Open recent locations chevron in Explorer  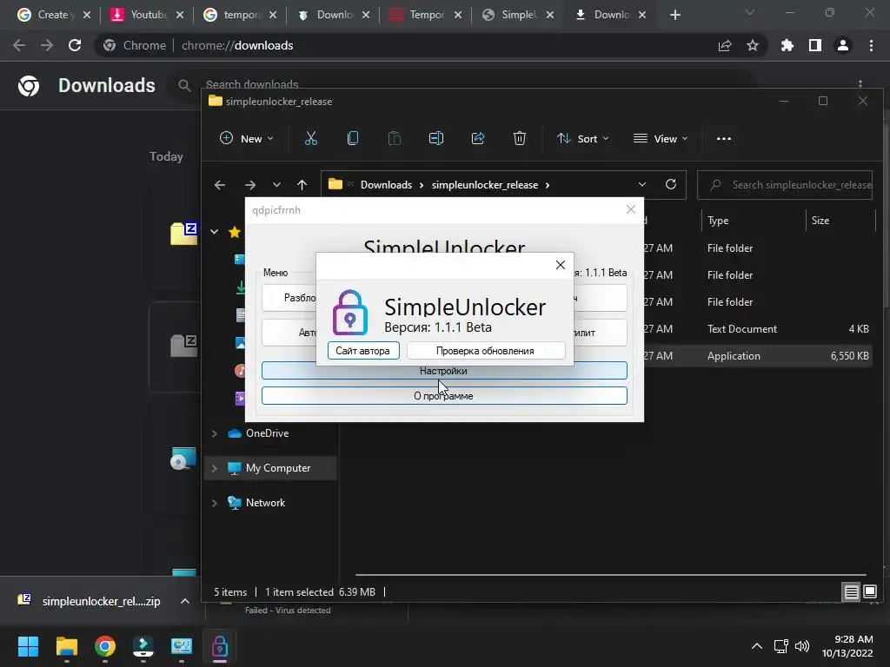[x=276, y=185]
